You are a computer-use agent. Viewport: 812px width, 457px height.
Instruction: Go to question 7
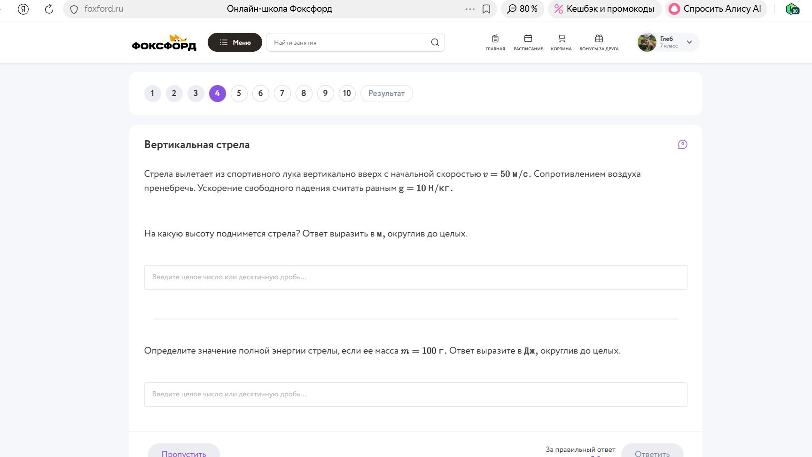point(282,93)
